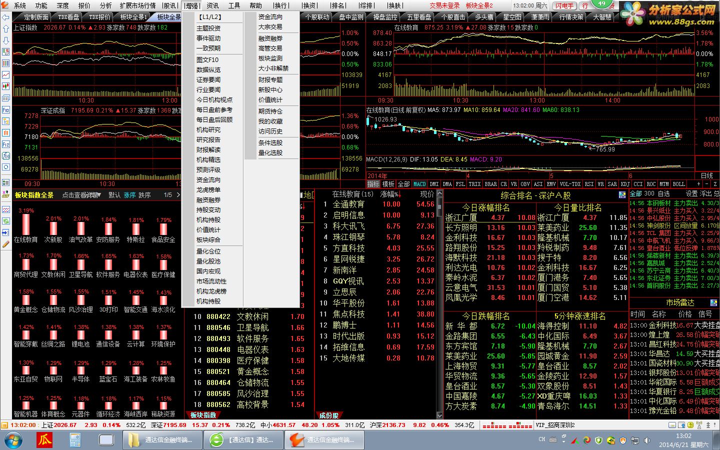
Task: Select 全部 next to the indicator list
Action: pyautogui.click(x=403, y=184)
